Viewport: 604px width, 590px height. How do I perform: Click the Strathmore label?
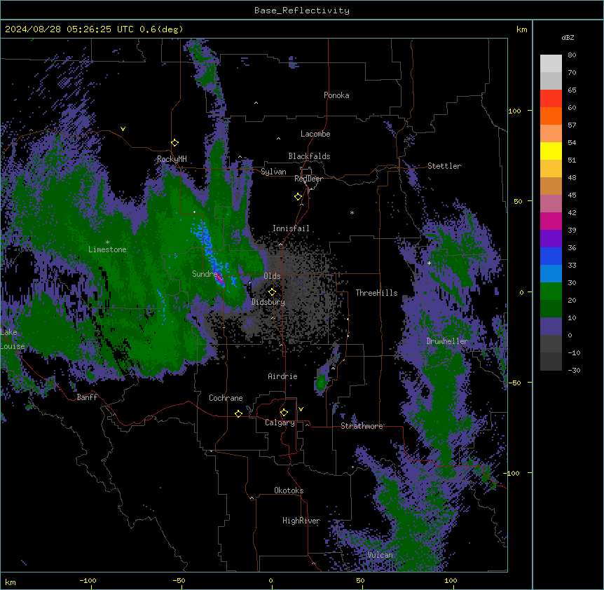362,426
